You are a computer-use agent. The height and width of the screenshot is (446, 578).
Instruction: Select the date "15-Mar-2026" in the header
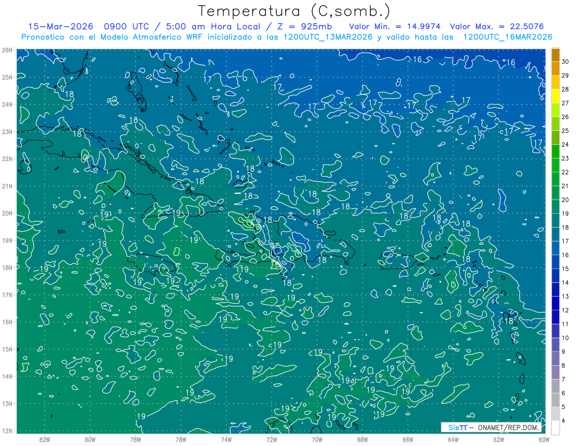(x=60, y=26)
